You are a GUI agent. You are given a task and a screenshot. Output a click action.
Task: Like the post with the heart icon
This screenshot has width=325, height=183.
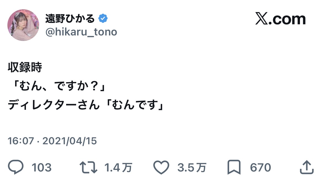click(x=161, y=167)
